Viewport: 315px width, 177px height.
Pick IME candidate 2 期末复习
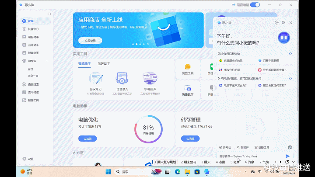click(189, 162)
